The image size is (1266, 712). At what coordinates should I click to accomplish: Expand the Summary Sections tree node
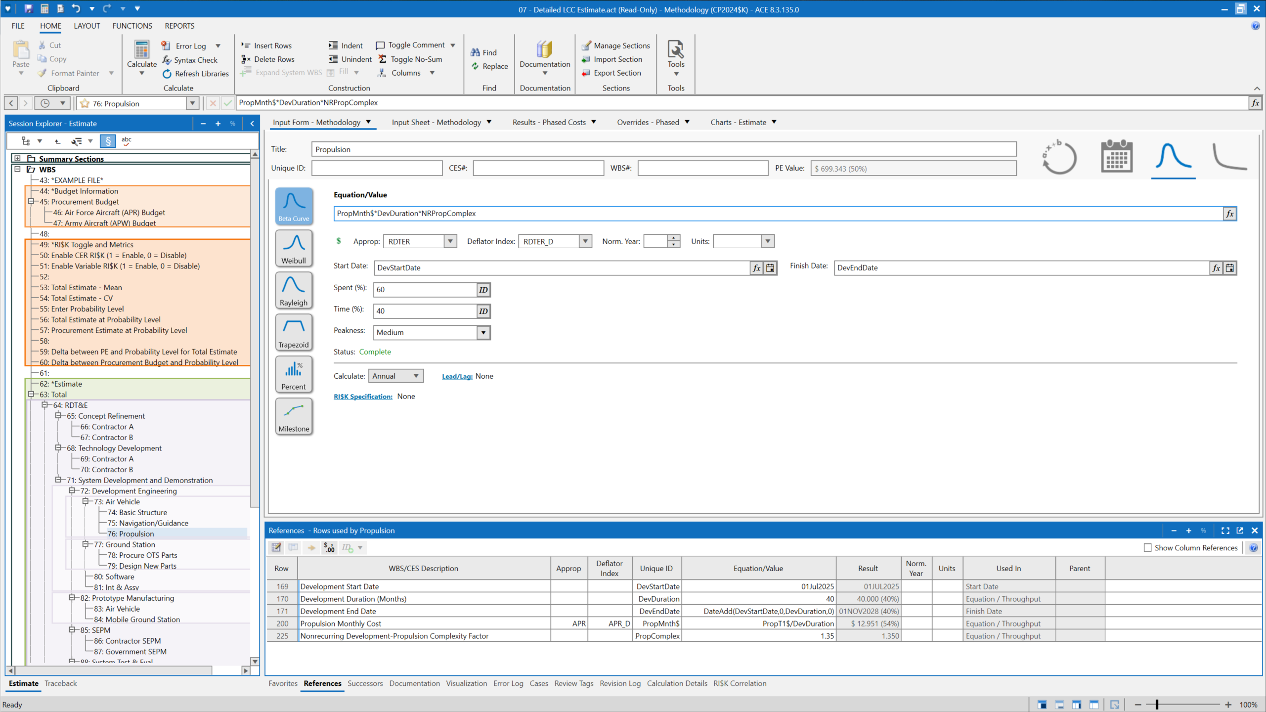click(x=17, y=158)
